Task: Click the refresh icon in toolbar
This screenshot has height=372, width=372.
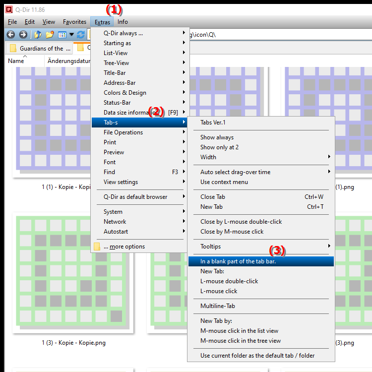Action: (x=81, y=35)
